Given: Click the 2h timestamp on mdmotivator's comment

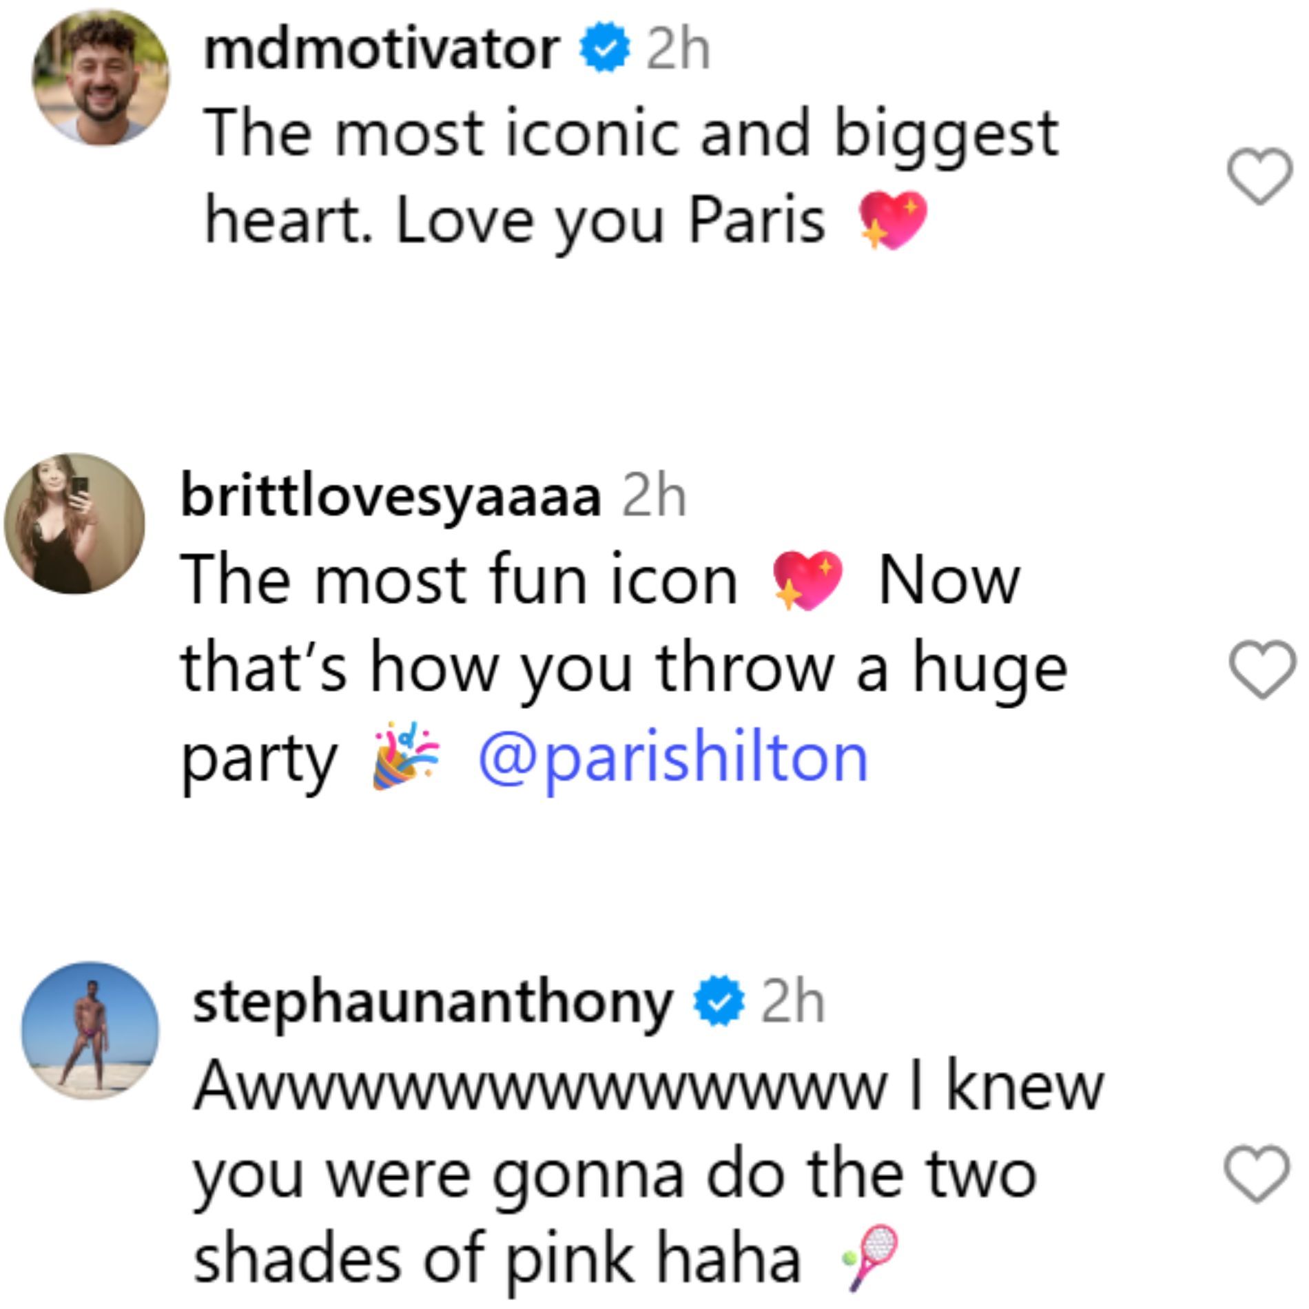Looking at the screenshot, I should [678, 51].
